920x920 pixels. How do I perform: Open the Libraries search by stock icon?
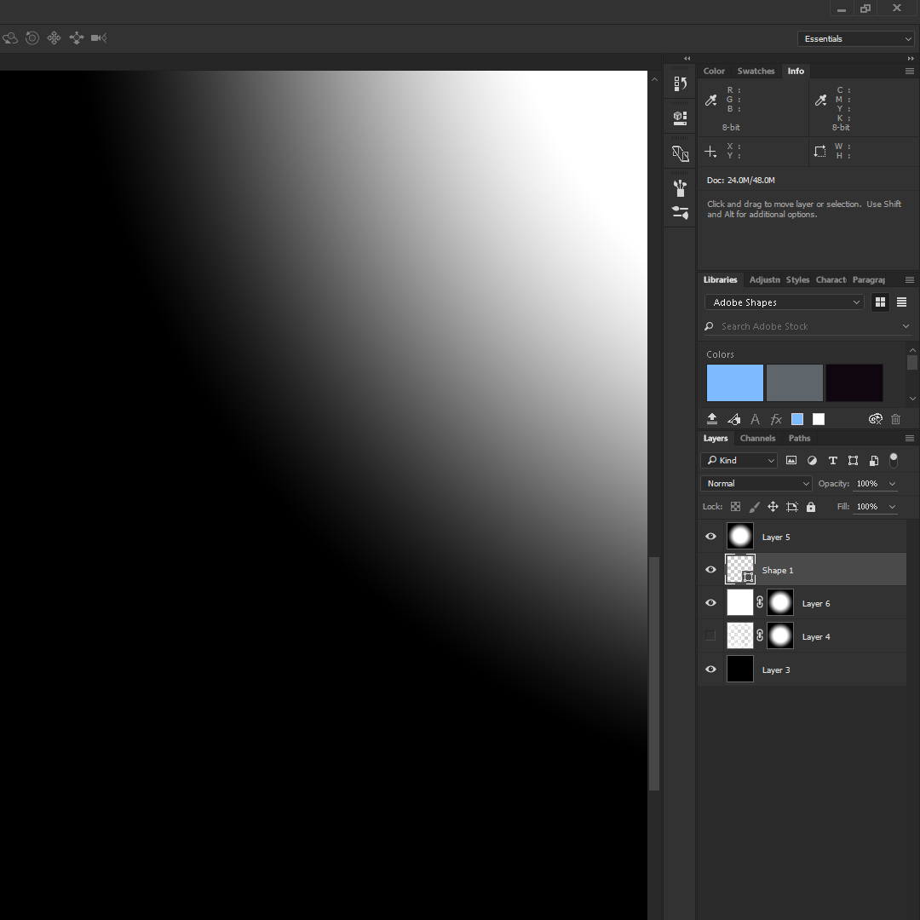[x=710, y=326]
